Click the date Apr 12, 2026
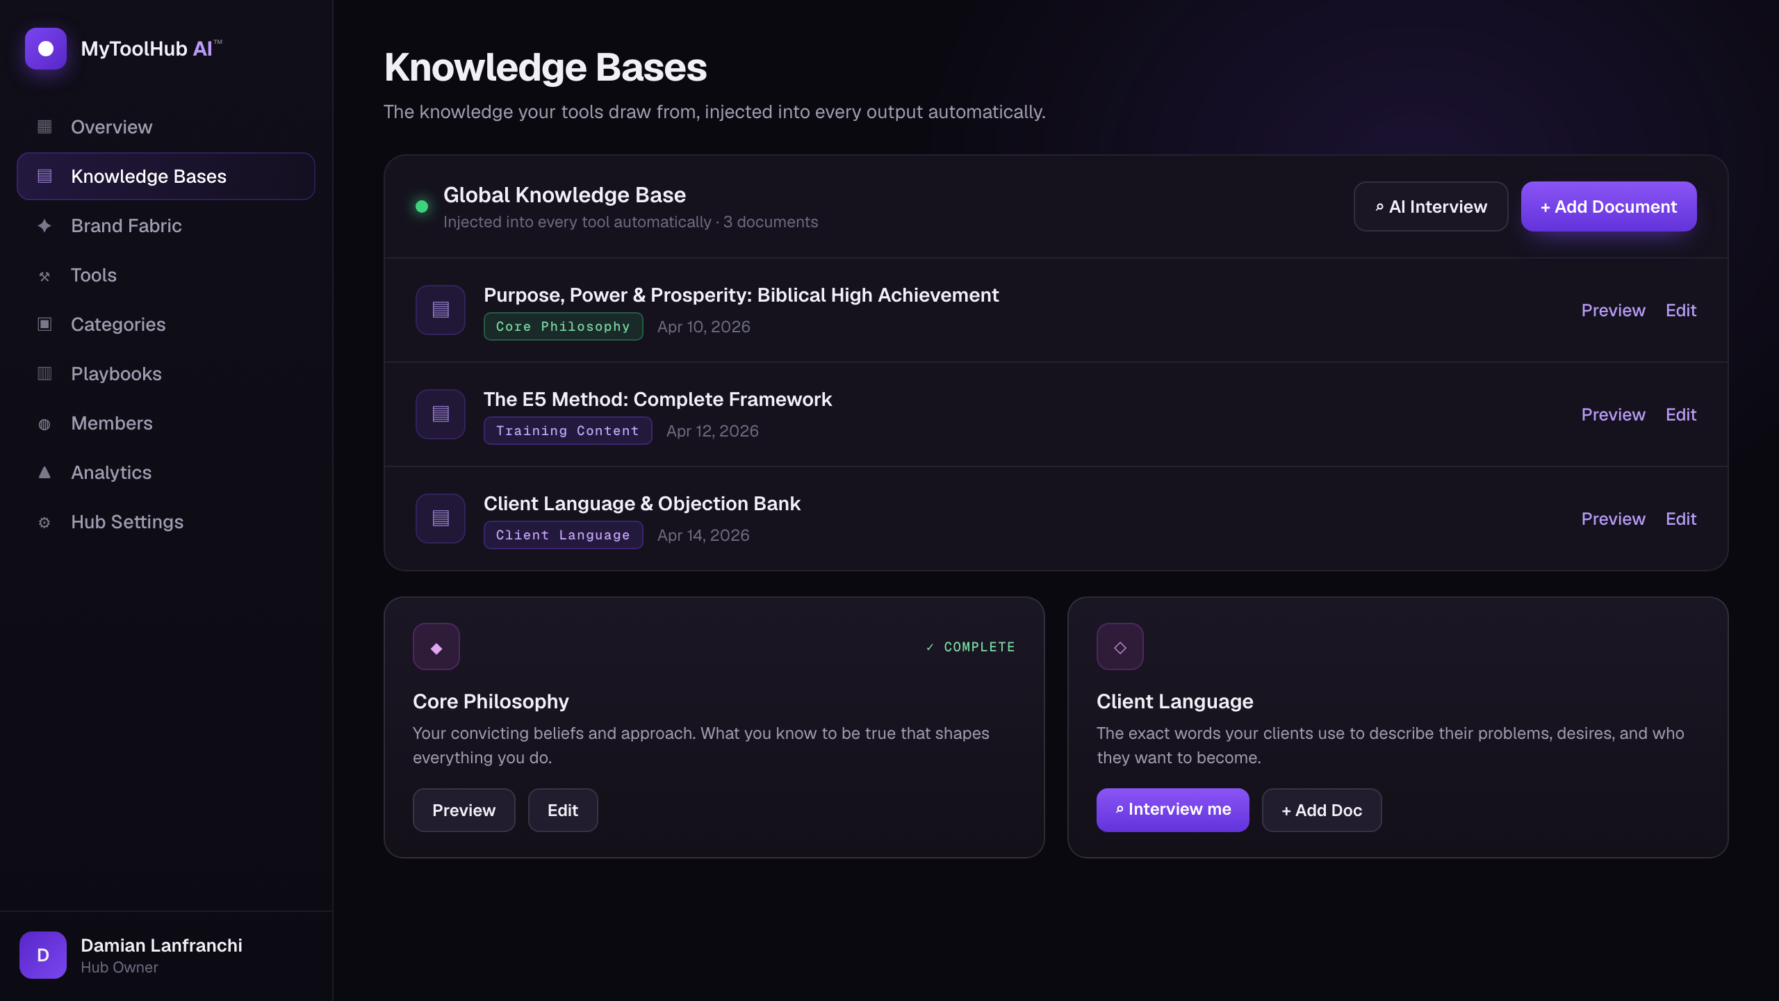The height and width of the screenshot is (1001, 1779). pos(712,431)
